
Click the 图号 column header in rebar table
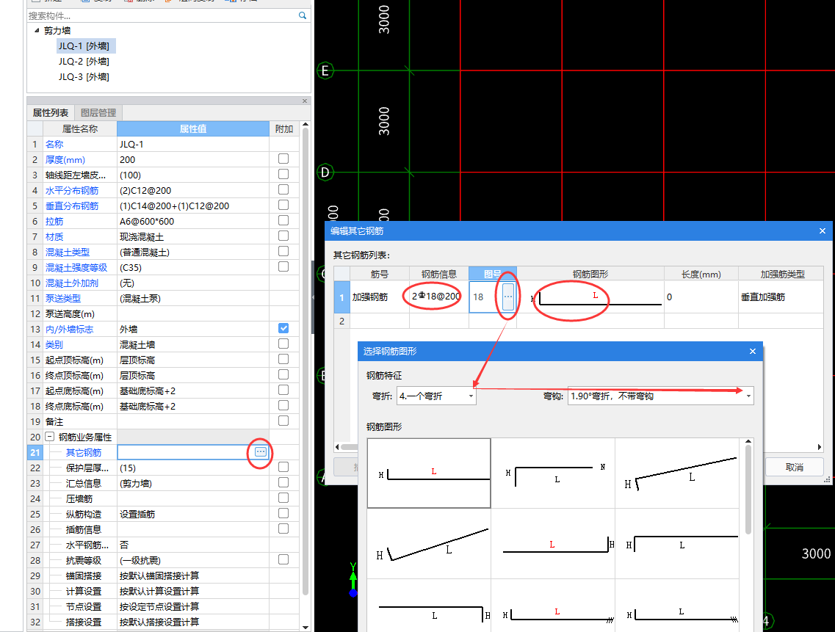click(x=493, y=274)
